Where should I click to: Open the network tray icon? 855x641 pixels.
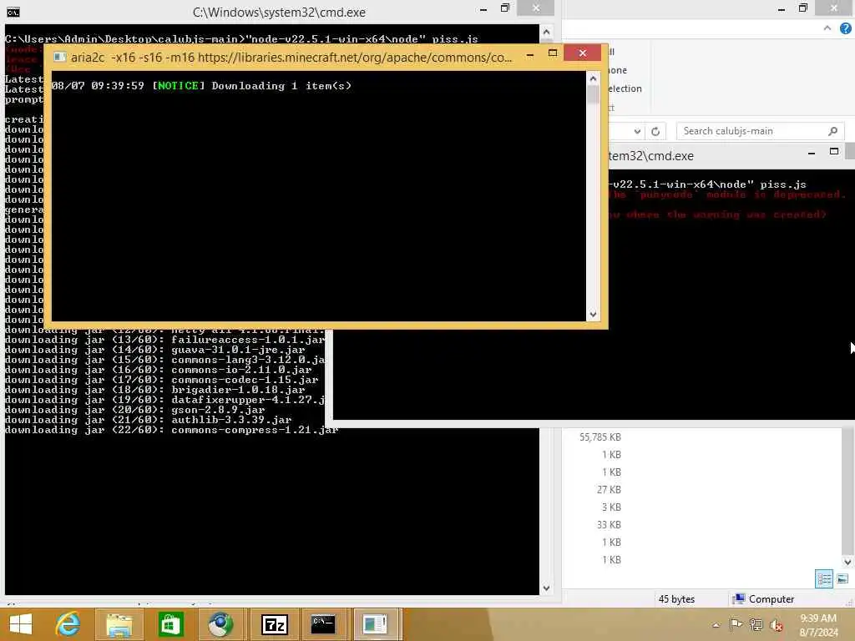tap(756, 624)
